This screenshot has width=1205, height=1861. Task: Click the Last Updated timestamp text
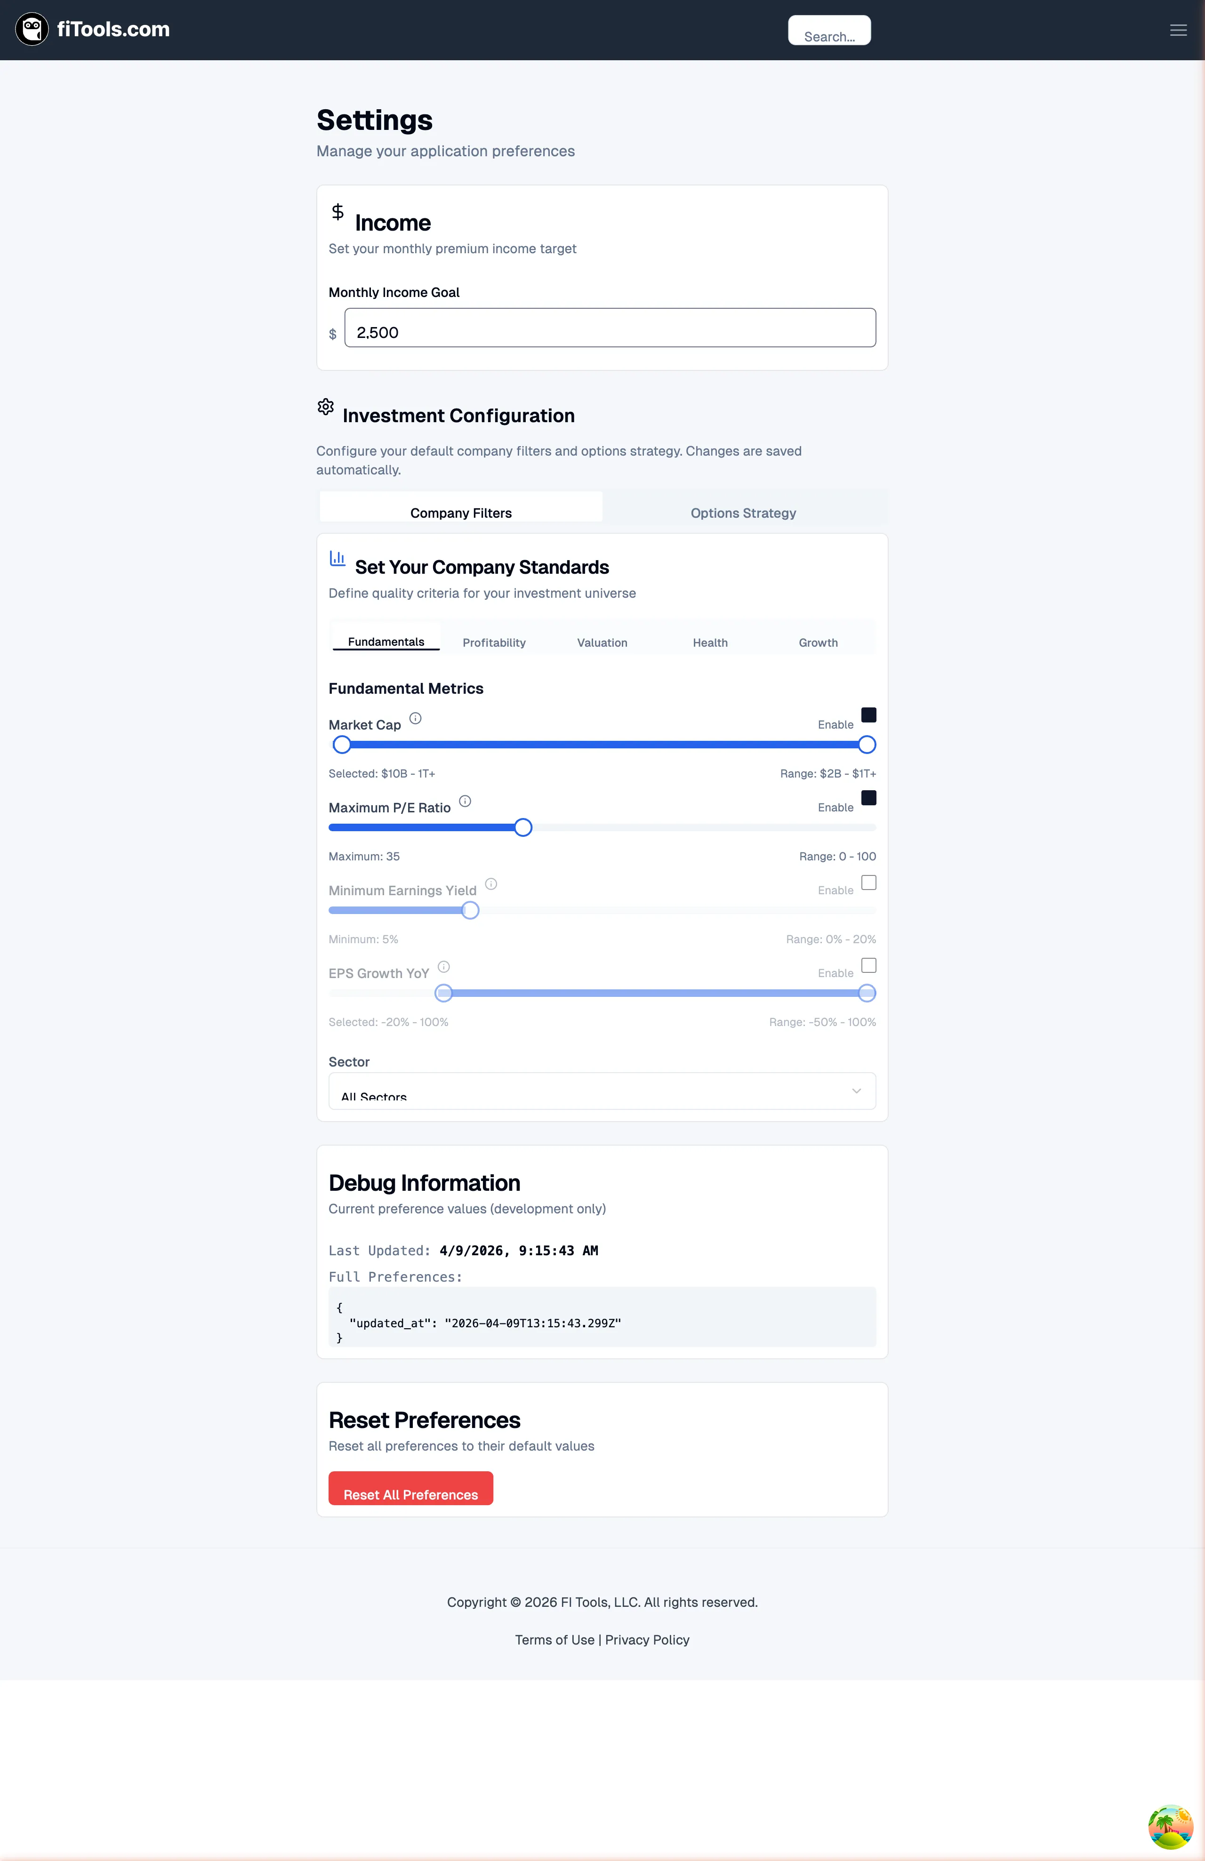(x=518, y=1250)
